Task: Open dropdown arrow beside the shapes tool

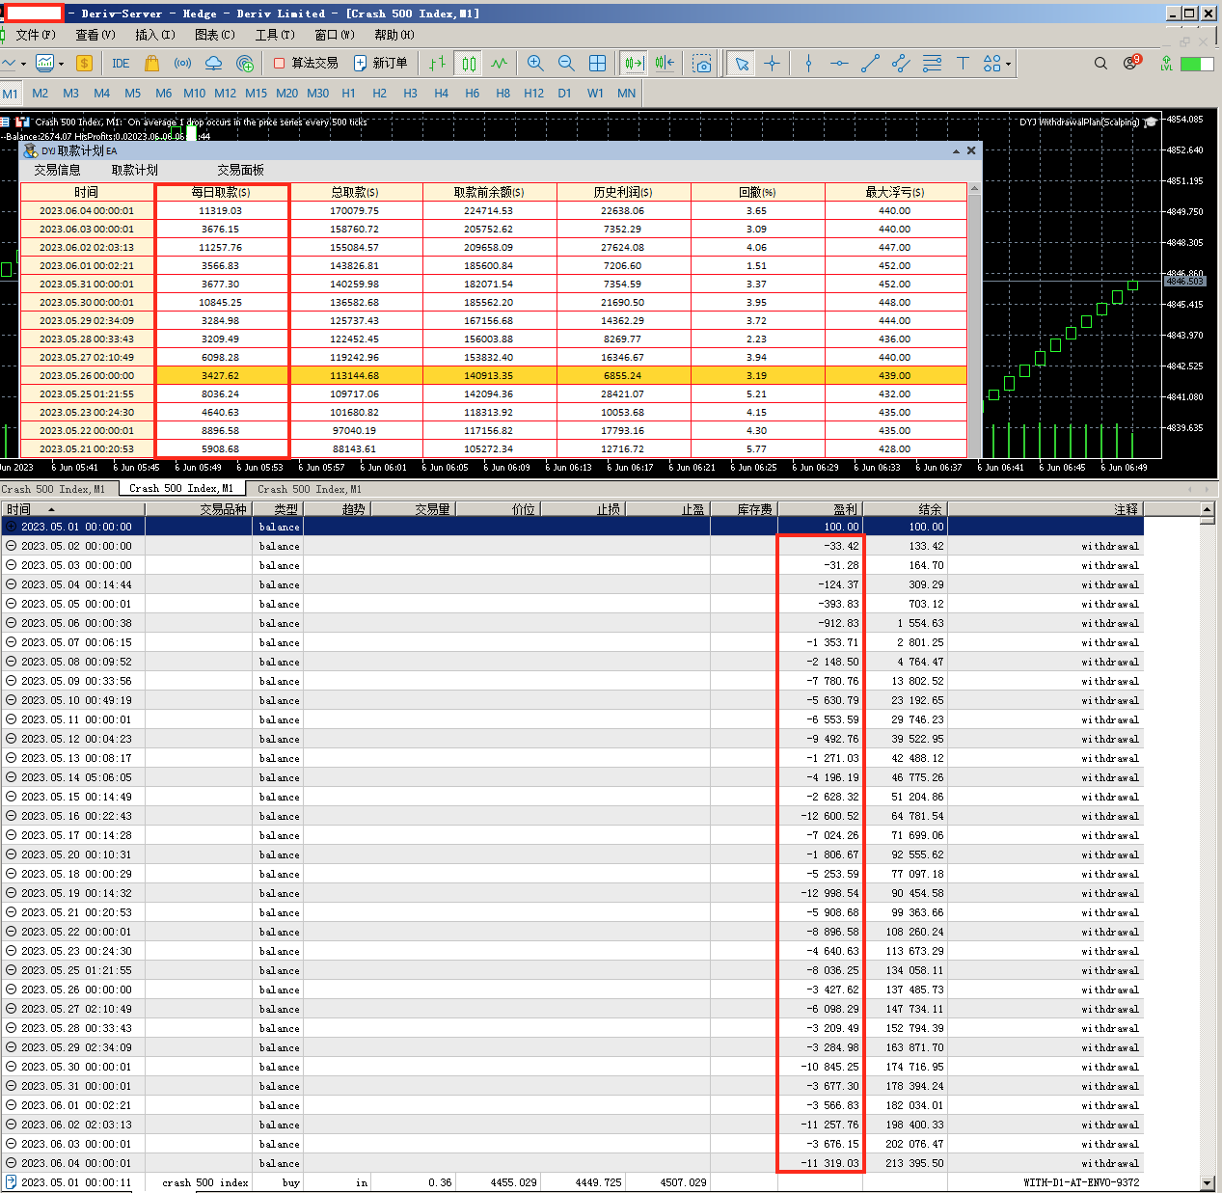Action: pyautogui.click(x=1008, y=65)
